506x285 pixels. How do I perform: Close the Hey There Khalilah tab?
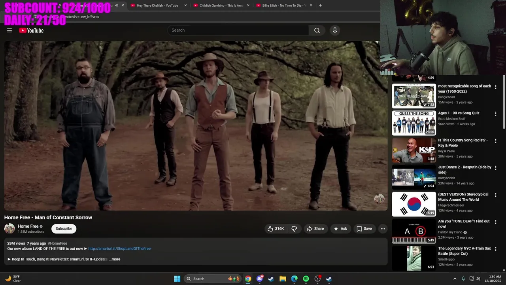coord(185,6)
